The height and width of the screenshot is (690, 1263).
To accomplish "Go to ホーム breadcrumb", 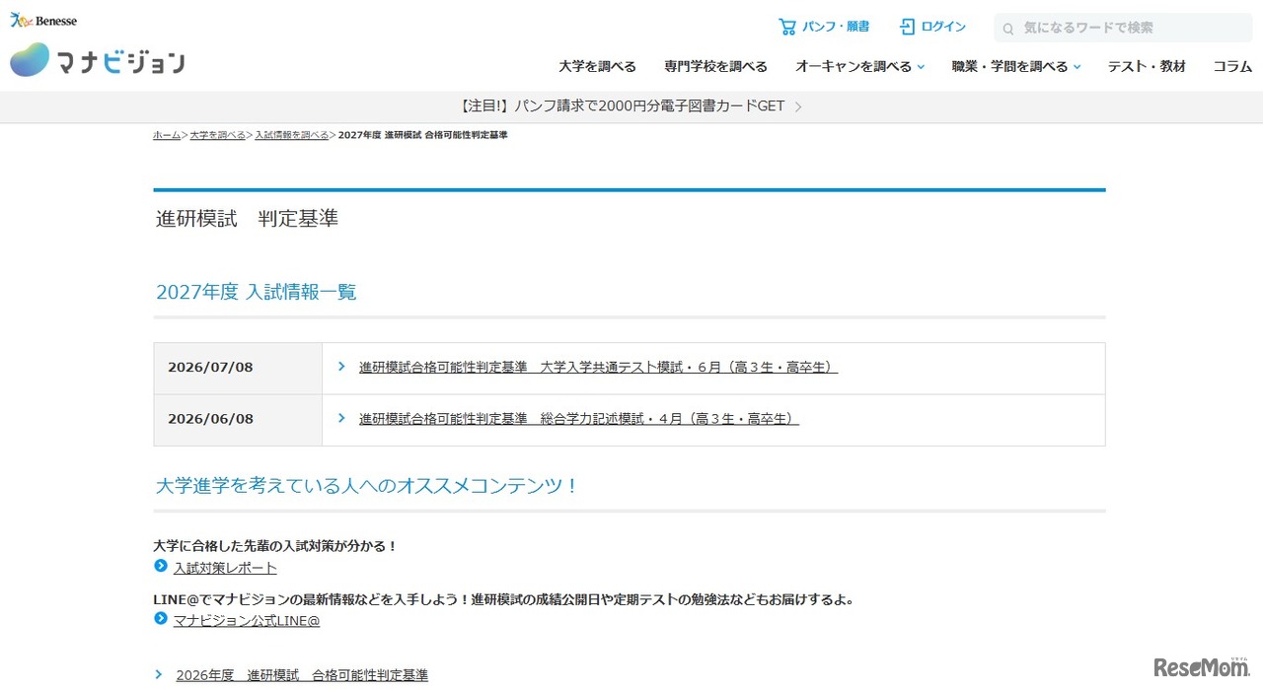I will pyautogui.click(x=167, y=135).
